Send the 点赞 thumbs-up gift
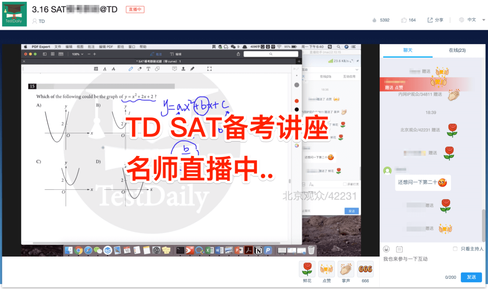This screenshot has height=289, width=488. tap(327, 269)
